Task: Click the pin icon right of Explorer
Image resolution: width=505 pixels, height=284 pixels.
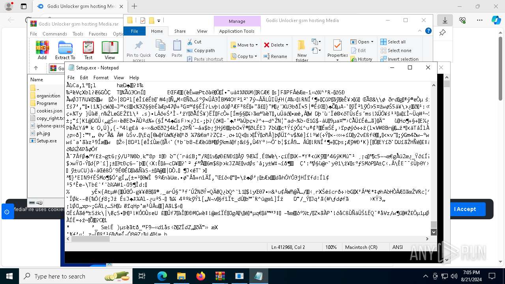Action: pos(442,33)
